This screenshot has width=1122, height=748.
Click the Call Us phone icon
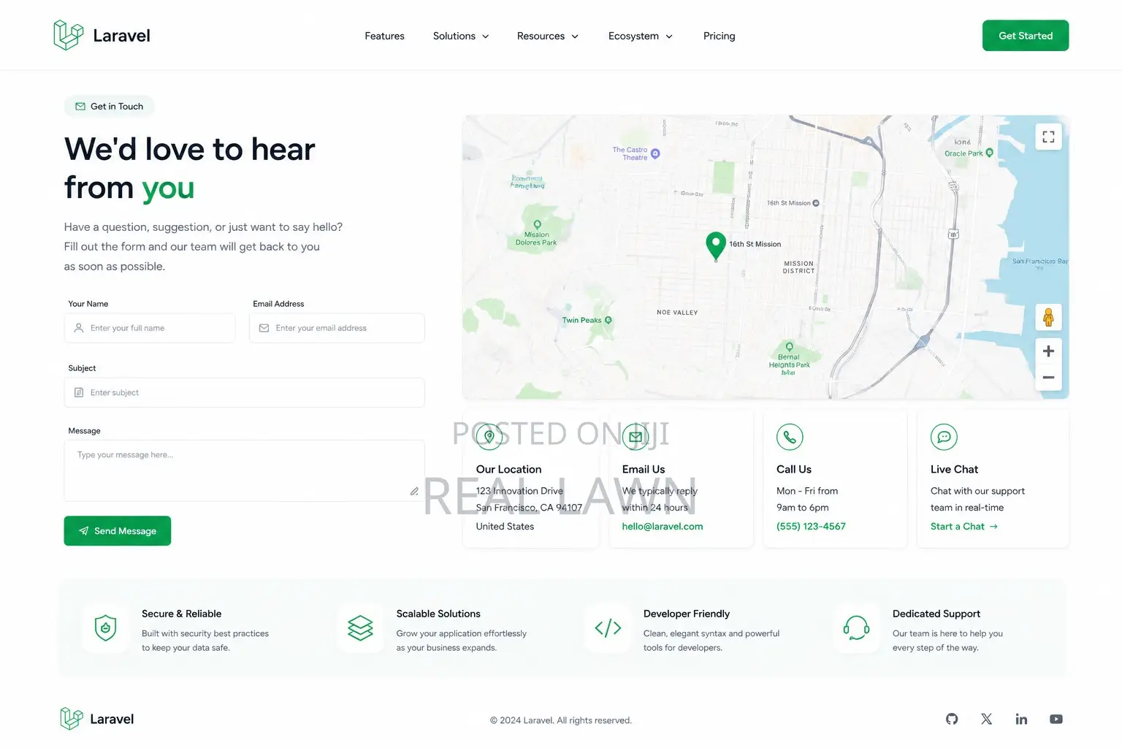(x=790, y=437)
